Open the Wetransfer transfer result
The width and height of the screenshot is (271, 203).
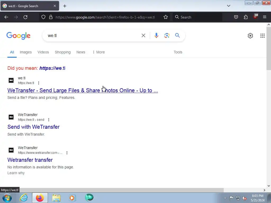click(x=30, y=160)
